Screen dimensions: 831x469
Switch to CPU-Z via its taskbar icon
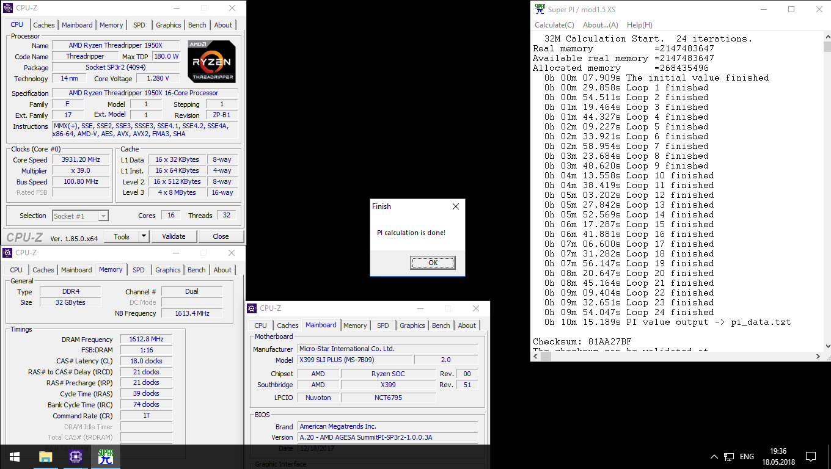(75, 456)
